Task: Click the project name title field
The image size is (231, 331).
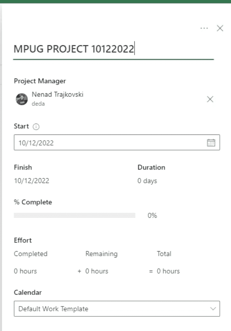Action: tap(113, 49)
